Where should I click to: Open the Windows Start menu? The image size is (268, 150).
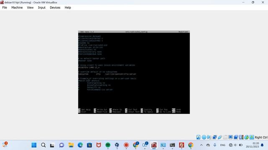pos(34,145)
